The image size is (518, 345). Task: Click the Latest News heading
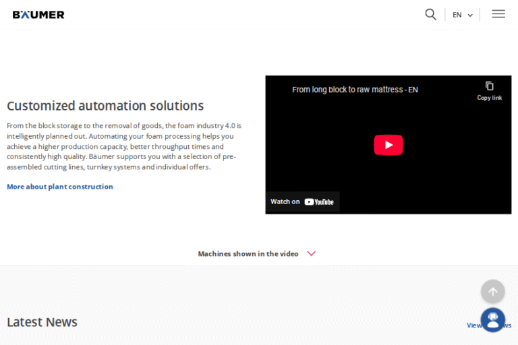[42, 322]
